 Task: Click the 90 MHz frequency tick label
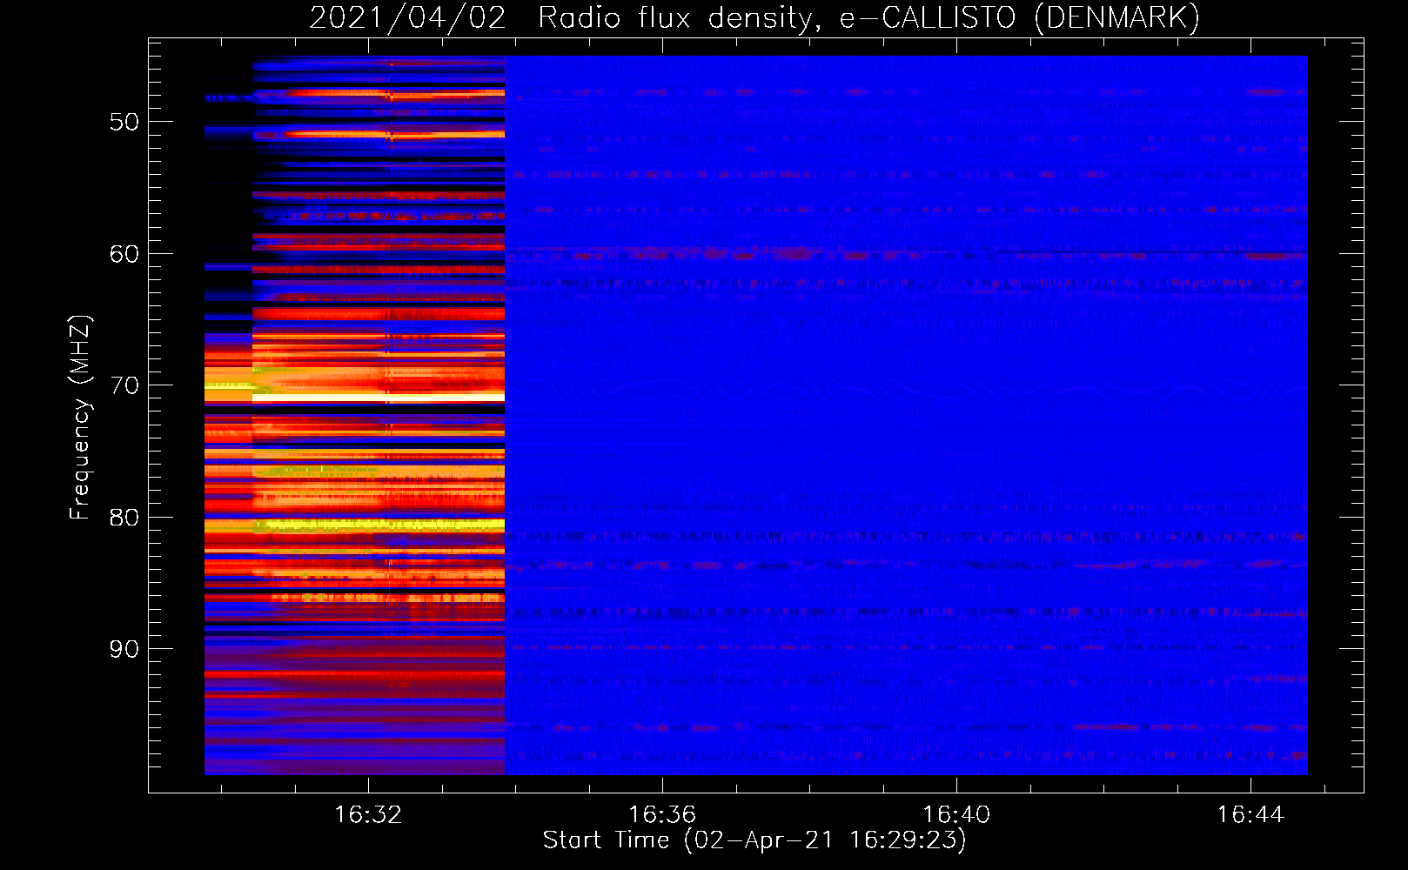pyautogui.click(x=124, y=649)
